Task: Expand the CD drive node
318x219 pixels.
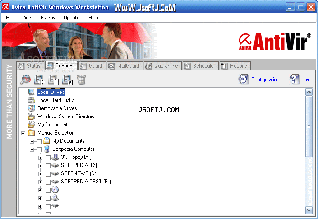Action: 40,190
